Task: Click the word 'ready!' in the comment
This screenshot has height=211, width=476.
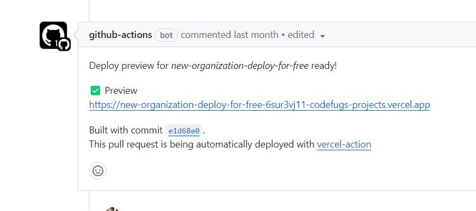Action: pos(324,66)
